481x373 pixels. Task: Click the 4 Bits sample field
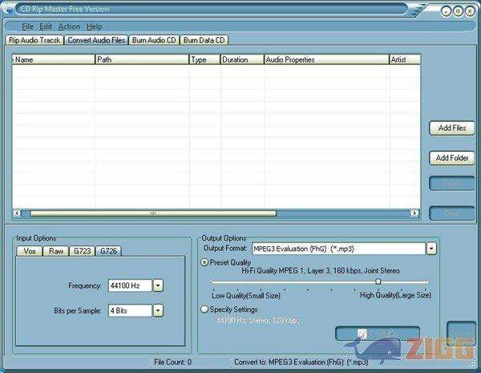coord(130,310)
